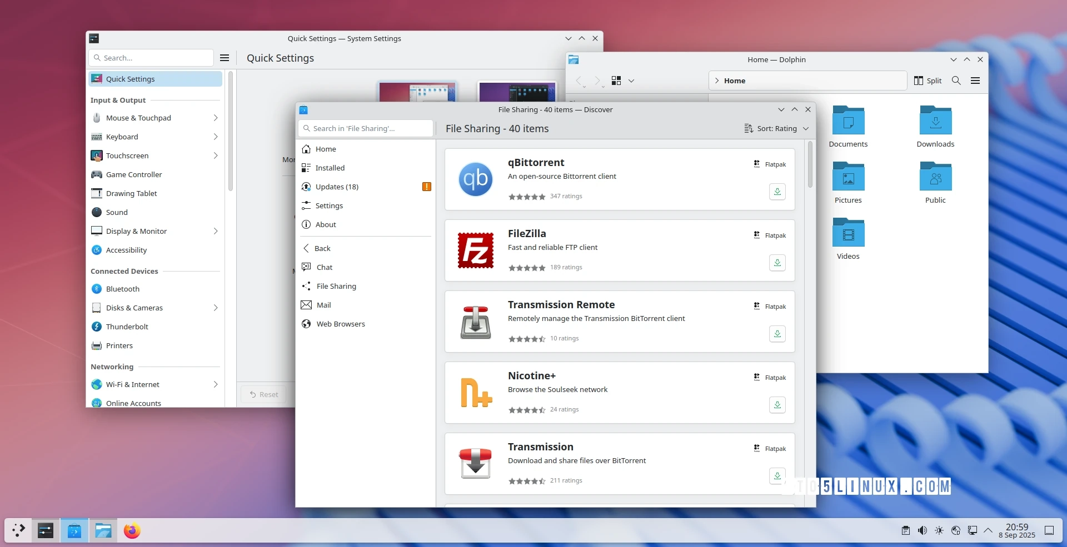The height and width of the screenshot is (547, 1067).
Task: Click the volume icon in the system tray
Action: [923, 530]
